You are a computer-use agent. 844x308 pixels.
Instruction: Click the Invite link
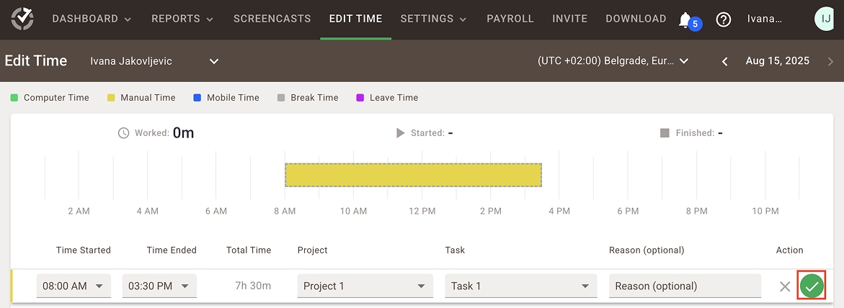[569, 19]
